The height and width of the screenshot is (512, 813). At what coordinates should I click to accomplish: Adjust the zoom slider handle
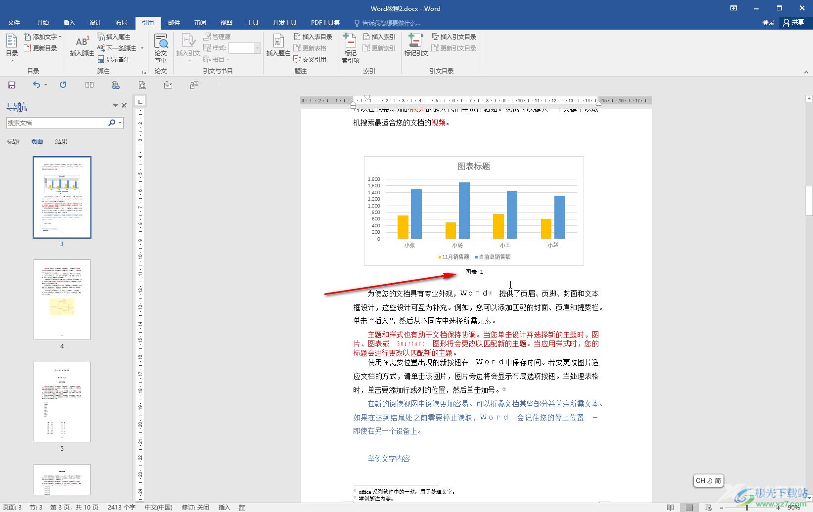tap(747, 508)
